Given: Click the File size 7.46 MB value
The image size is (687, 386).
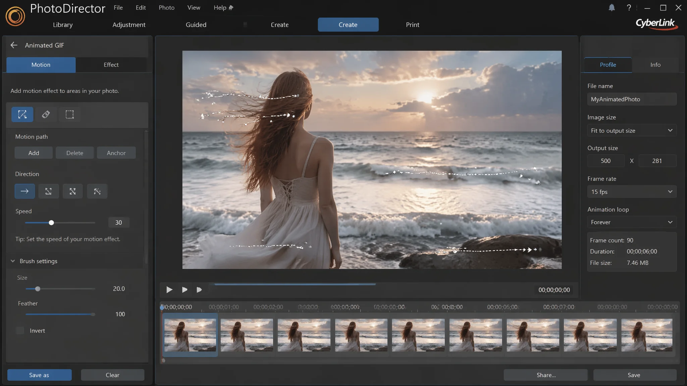Looking at the screenshot, I should coord(637,263).
